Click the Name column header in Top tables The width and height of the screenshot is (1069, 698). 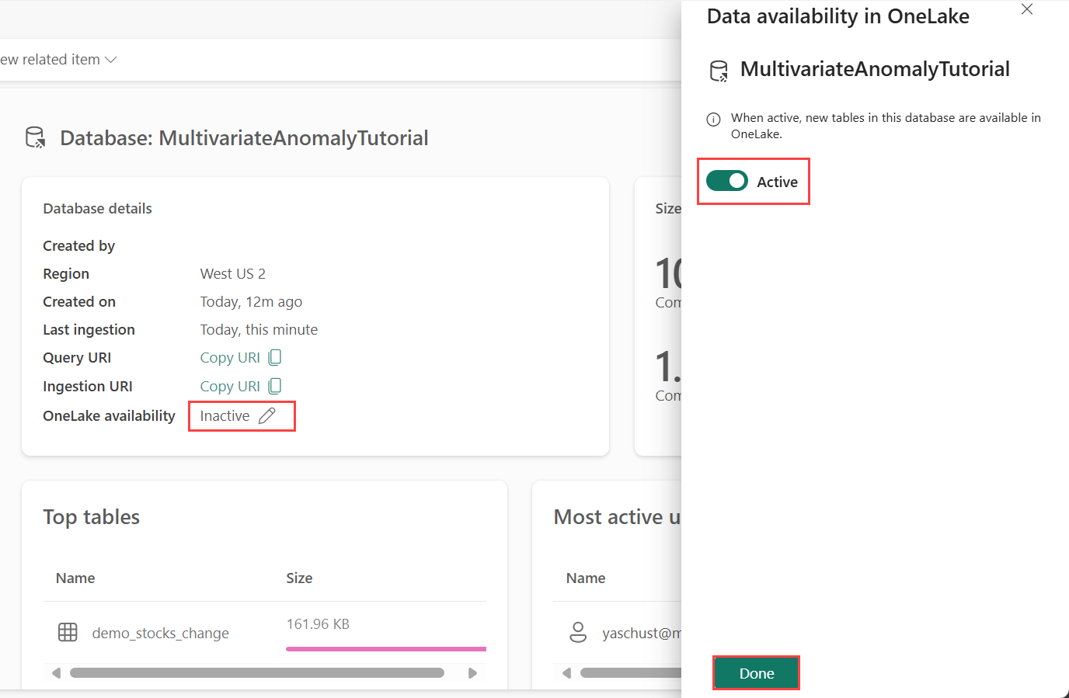click(75, 578)
